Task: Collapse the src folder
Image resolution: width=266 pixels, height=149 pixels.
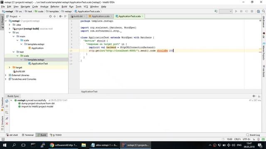Action: tap(10, 33)
